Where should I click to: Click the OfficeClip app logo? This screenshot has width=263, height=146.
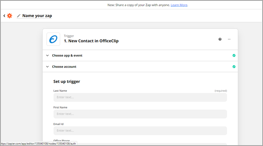click(x=53, y=39)
